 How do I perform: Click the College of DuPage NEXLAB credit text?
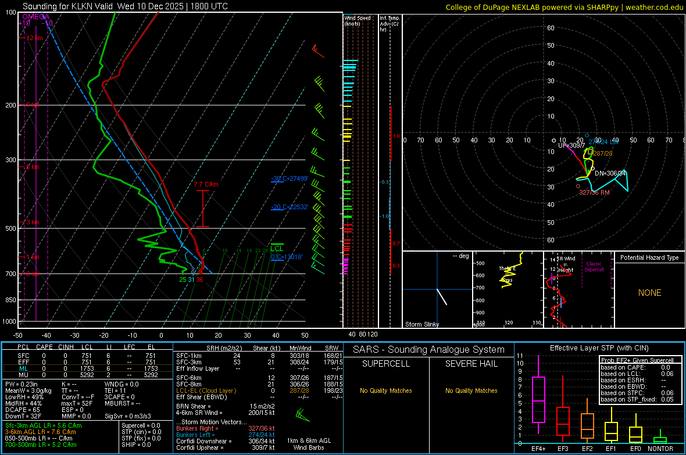pos(564,7)
